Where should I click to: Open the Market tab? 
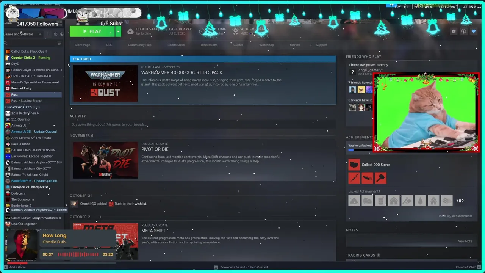(x=294, y=45)
